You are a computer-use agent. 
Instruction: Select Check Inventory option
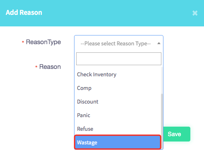[118, 74]
